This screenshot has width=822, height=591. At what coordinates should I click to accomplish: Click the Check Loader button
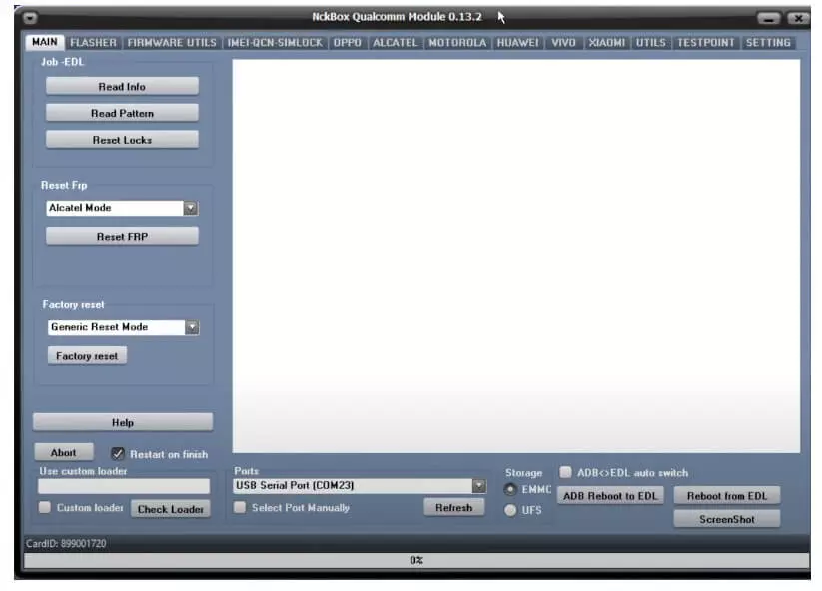[x=171, y=509]
